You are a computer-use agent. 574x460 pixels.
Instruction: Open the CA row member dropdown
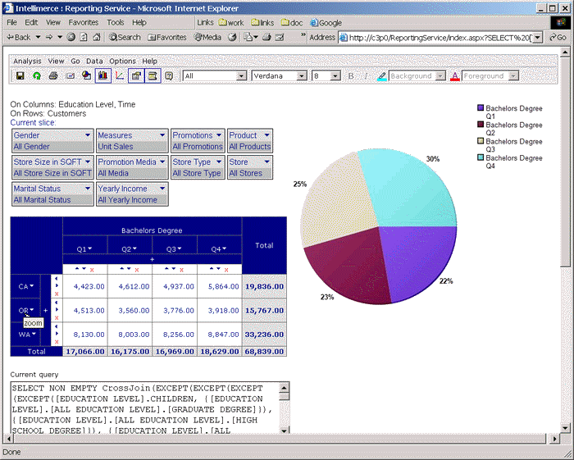click(x=32, y=286)
